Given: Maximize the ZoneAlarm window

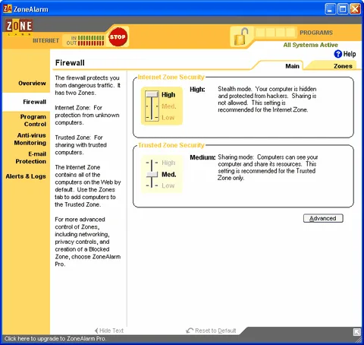Looking at the screenshot, I should click(x=343, y=9).
